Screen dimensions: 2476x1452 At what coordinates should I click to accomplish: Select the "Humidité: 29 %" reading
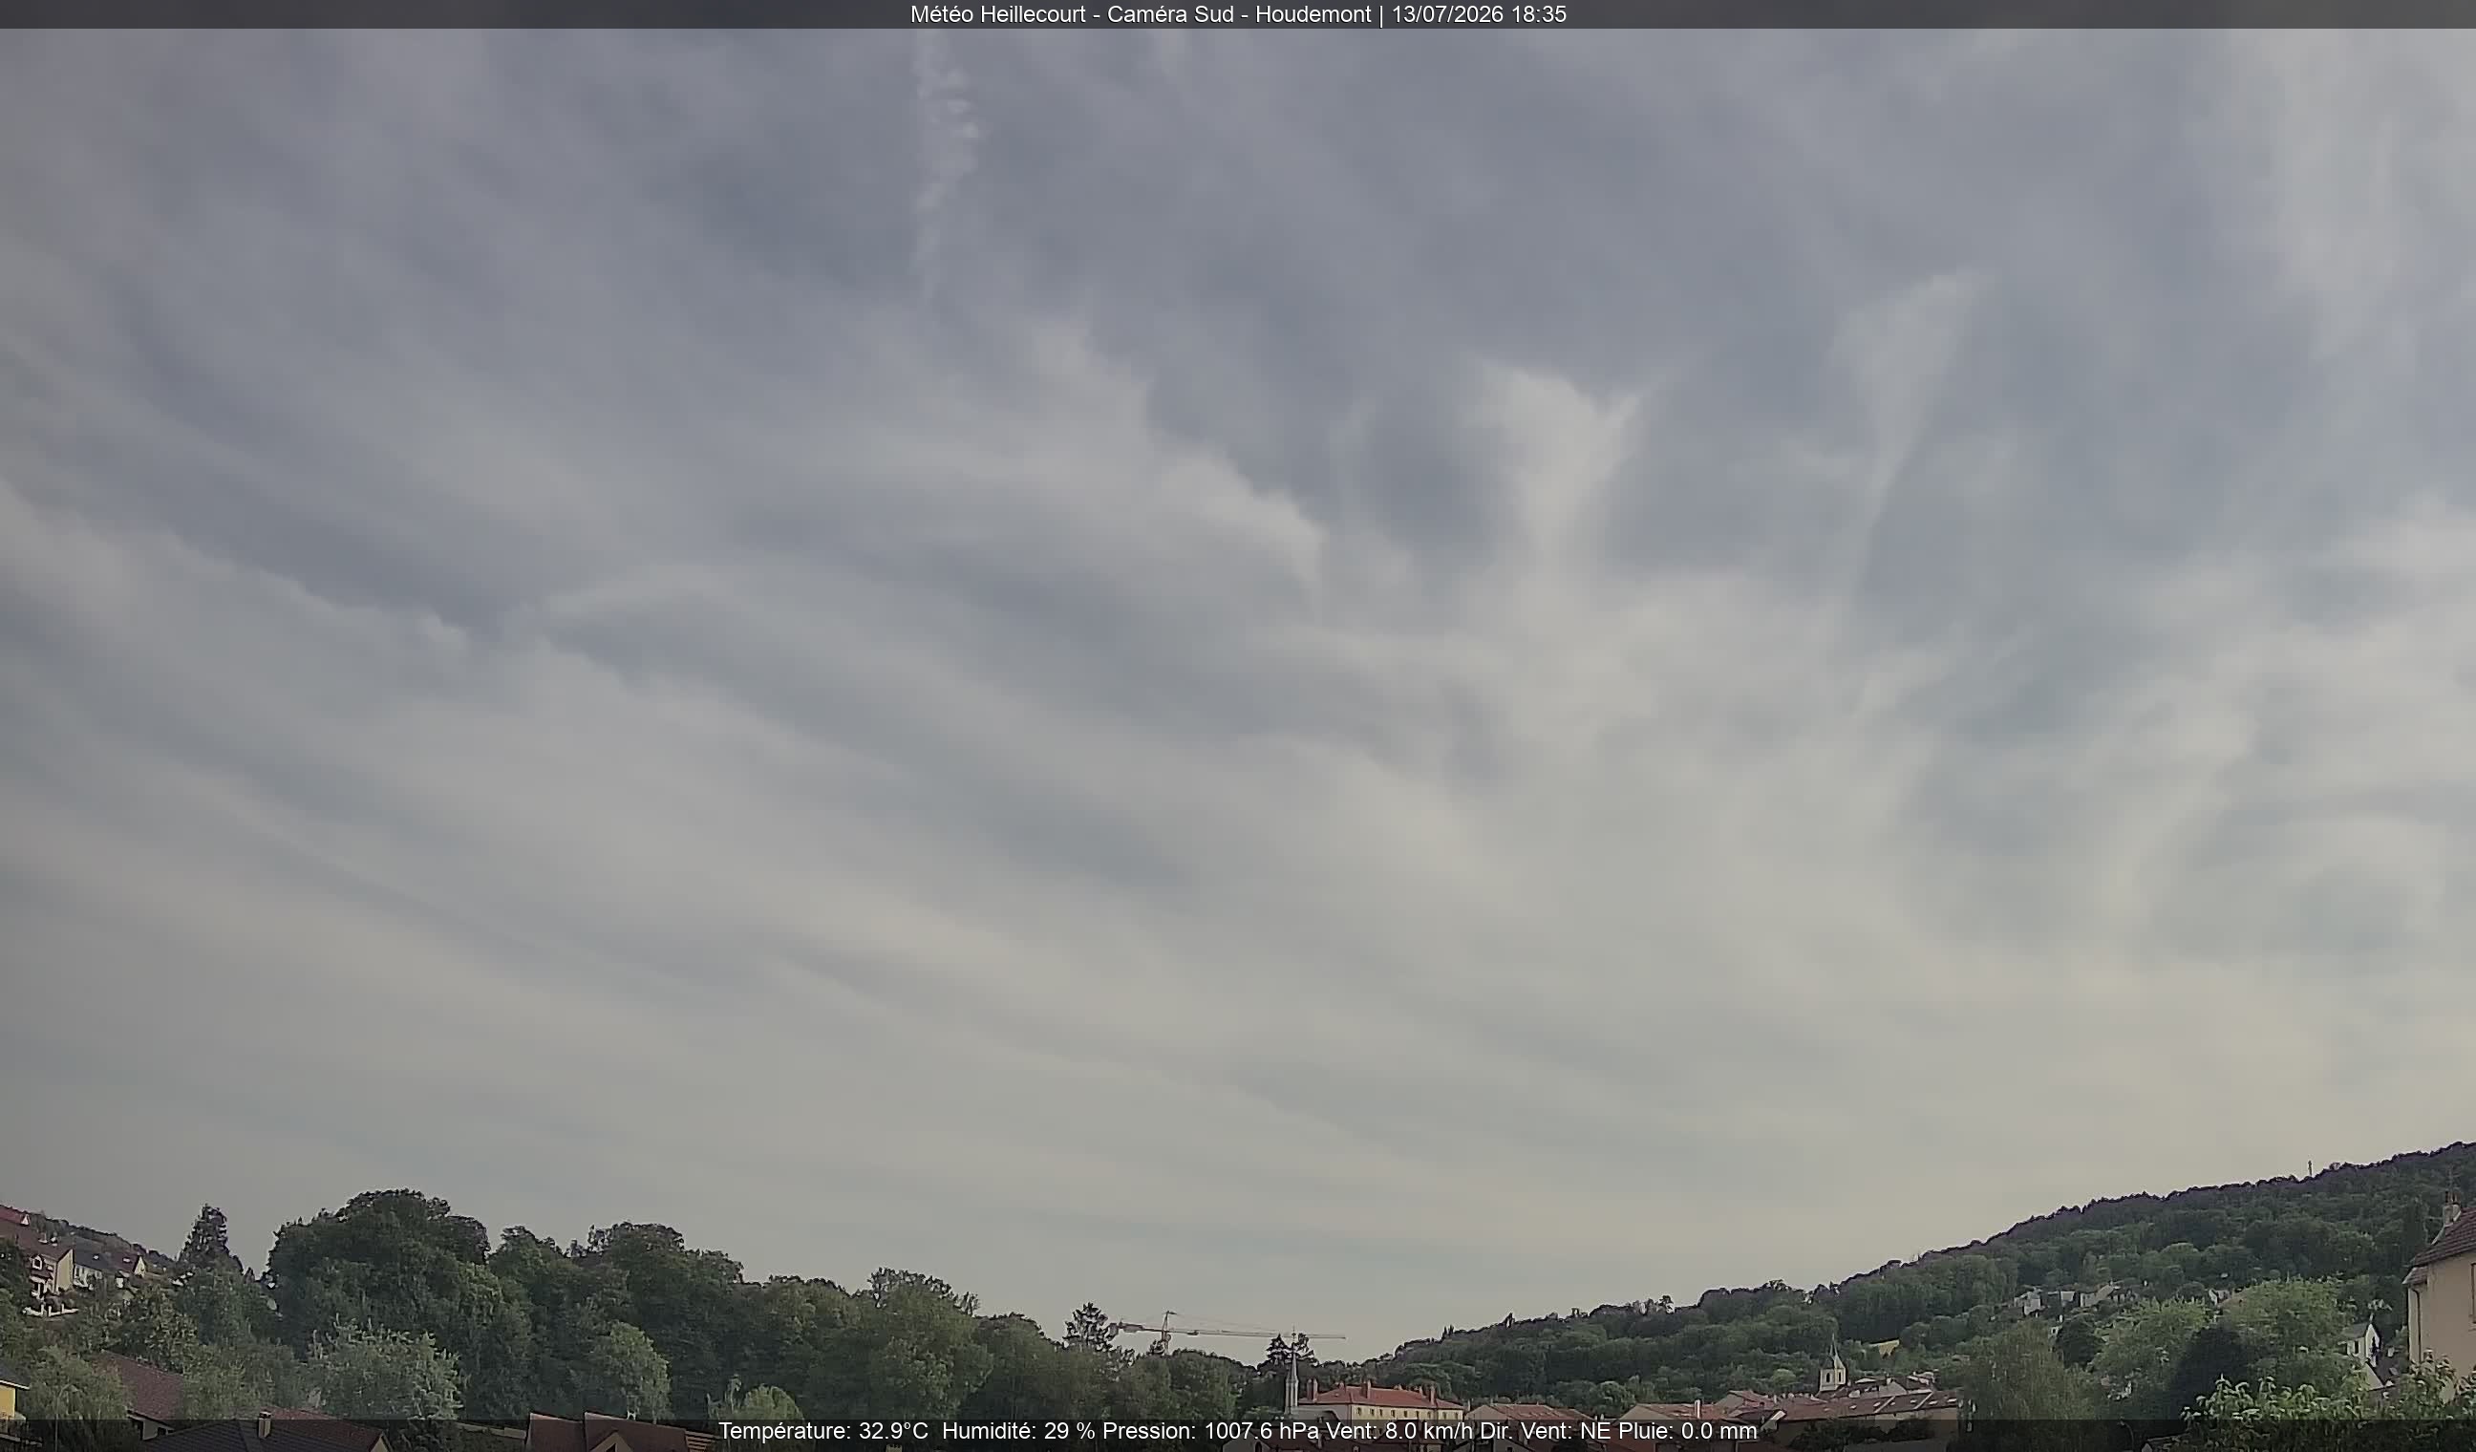tap(1018, 1431)
